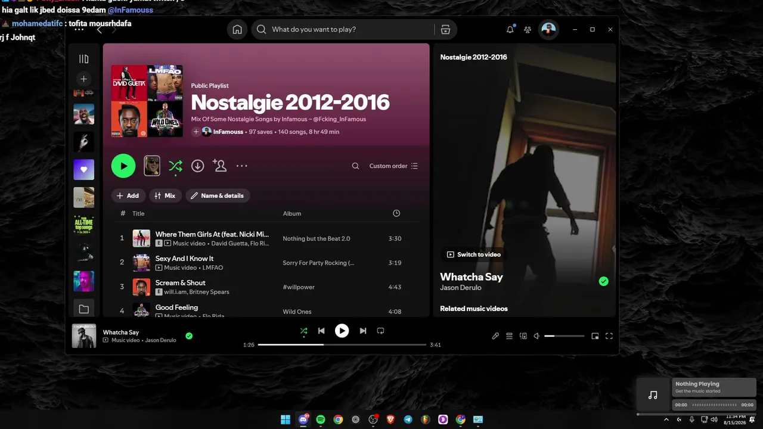This screenshot has width=763, height=429.
Task: Click 'Switch to video' button
Action: (474, 254)
